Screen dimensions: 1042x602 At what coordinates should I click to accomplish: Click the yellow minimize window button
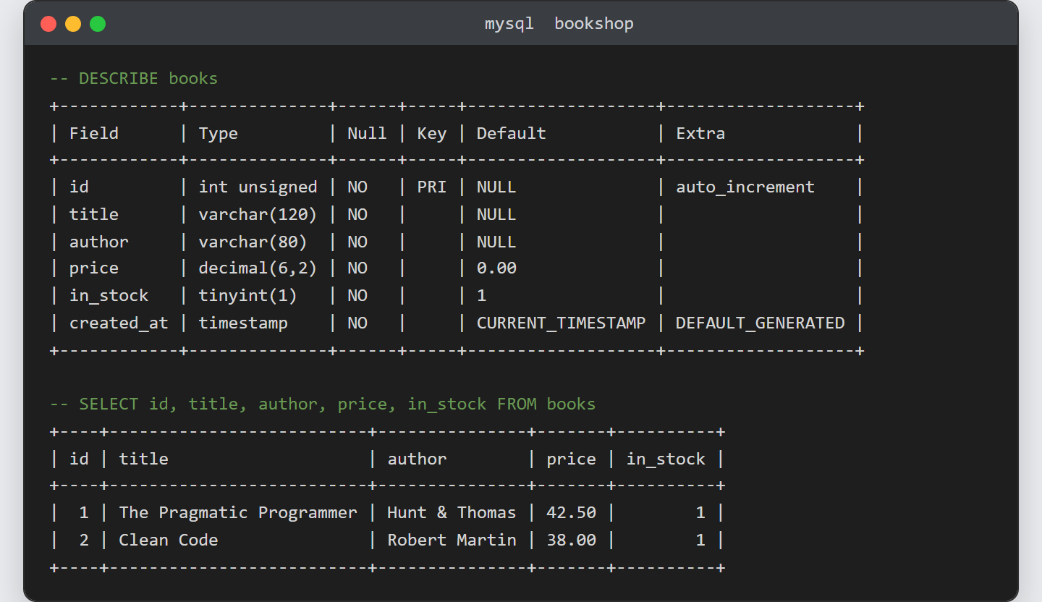pos(73,24)
